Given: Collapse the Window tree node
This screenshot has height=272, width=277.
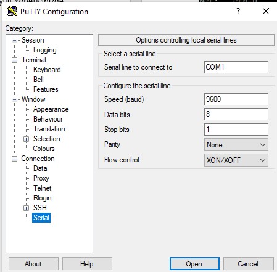Looking at the screenshot, I should [14, 99].
